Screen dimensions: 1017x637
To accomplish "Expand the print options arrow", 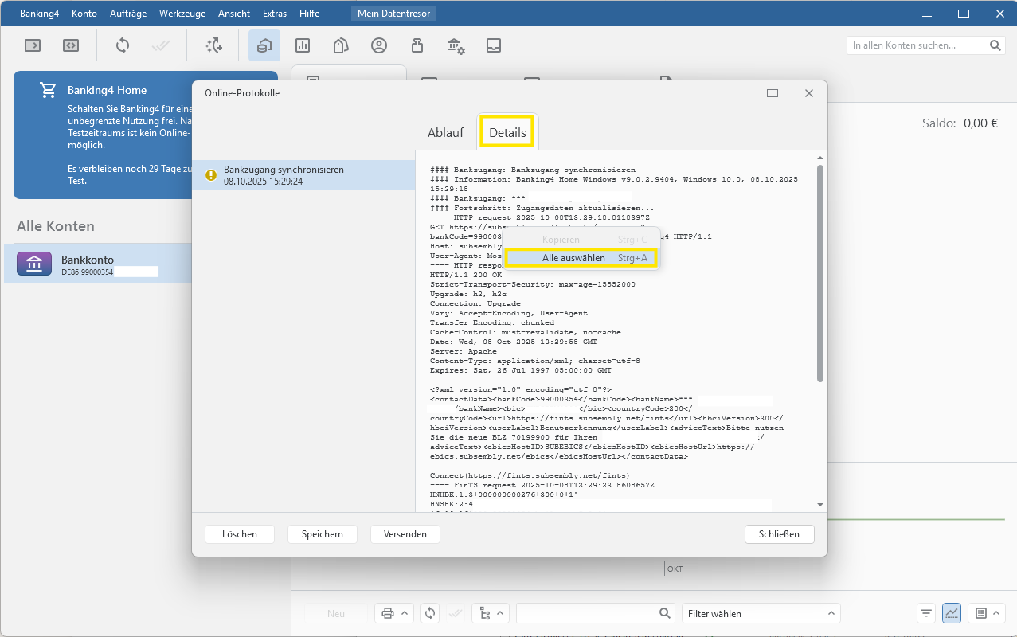I will (404, 613).
